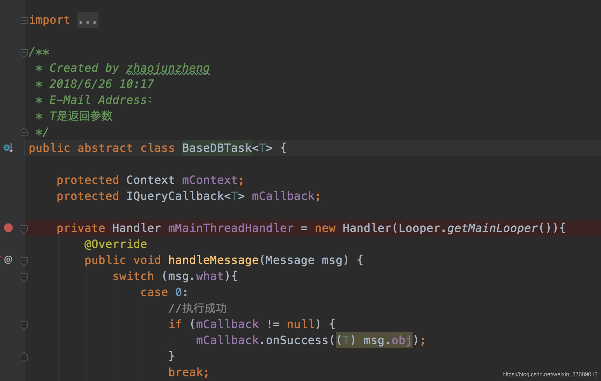601x381 pixels.
Task: Click the getMainLooper method call
Action: point(492,228)
